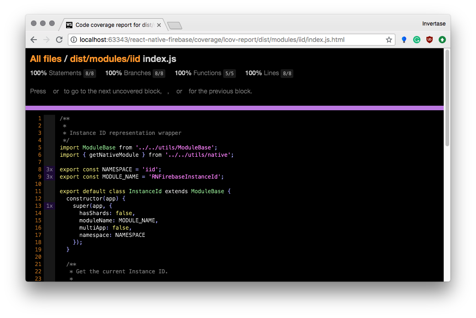Open the All files breadcrumb link
Viewport: 476px width, 318px height.
[46, 59]
